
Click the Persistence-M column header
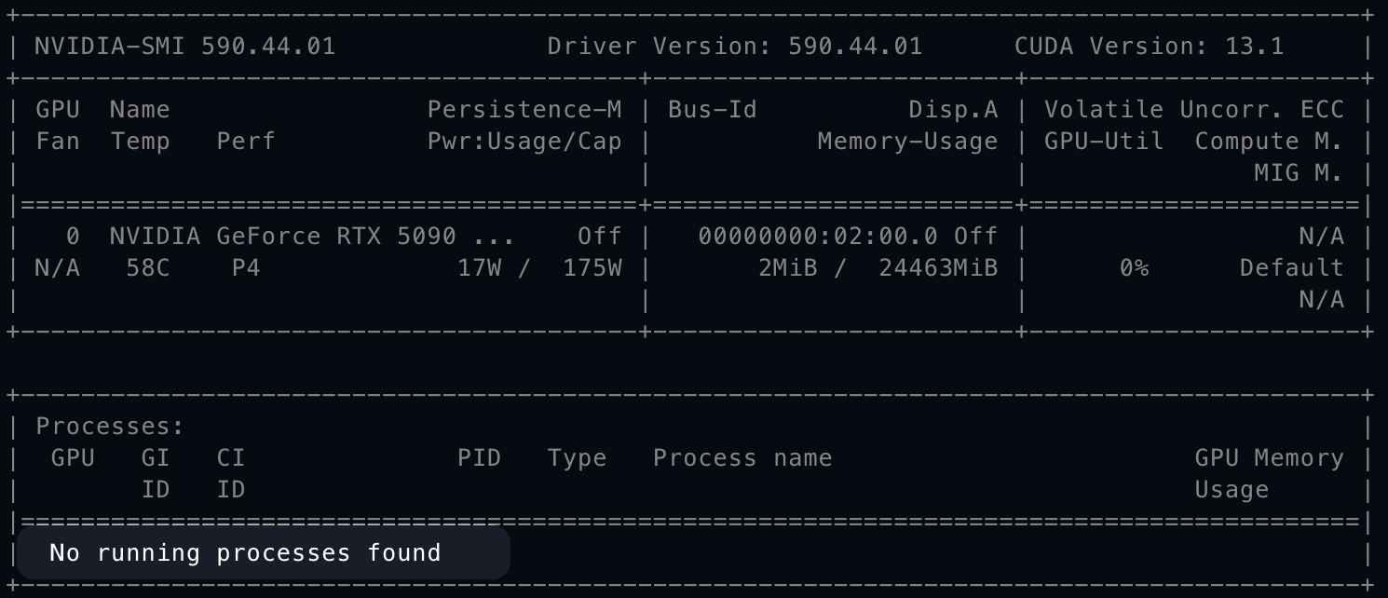(524, 109)
